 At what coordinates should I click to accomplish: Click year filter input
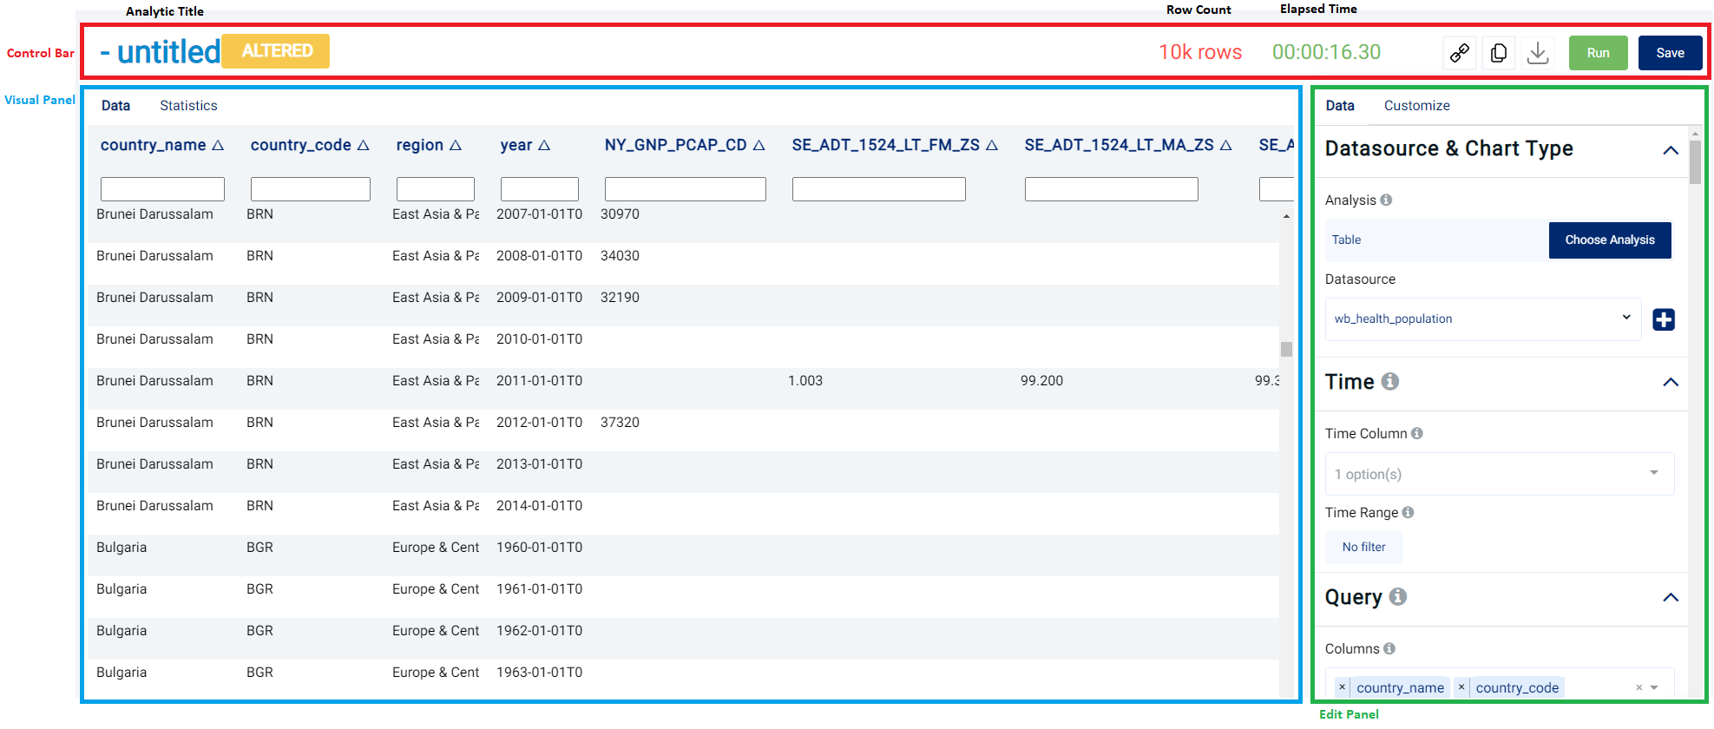(x=540, y=189)
